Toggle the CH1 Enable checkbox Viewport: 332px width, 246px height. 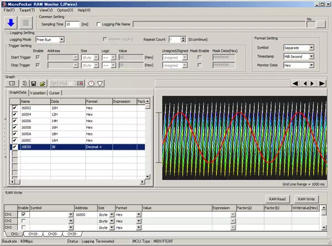click(x=23, y=214)
